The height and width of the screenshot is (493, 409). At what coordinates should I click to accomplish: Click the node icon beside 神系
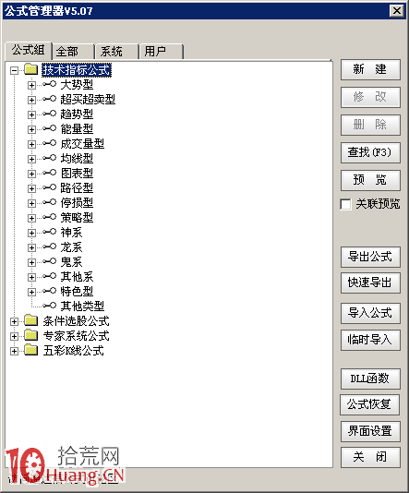[49, 232]
